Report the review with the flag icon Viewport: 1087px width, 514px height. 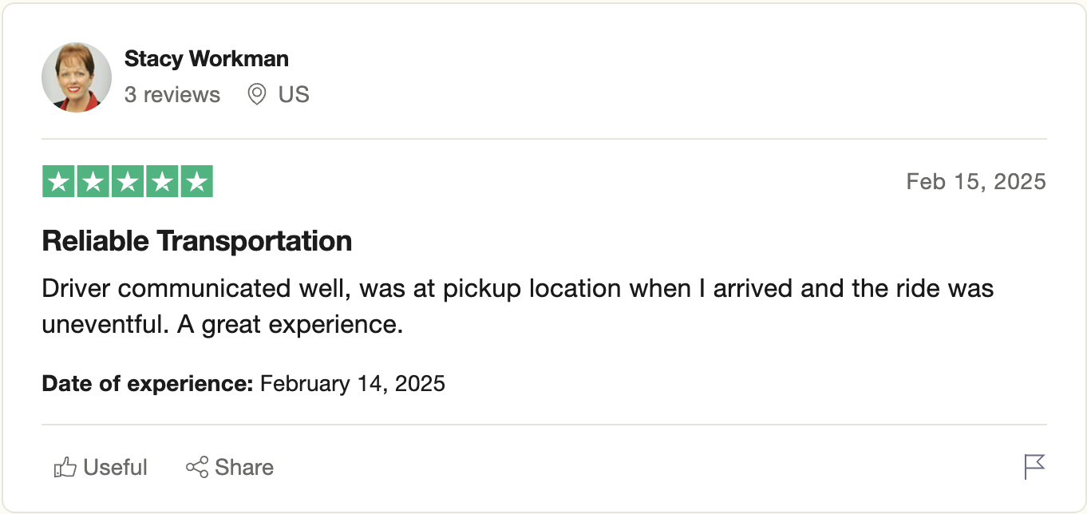[1034, 467]
